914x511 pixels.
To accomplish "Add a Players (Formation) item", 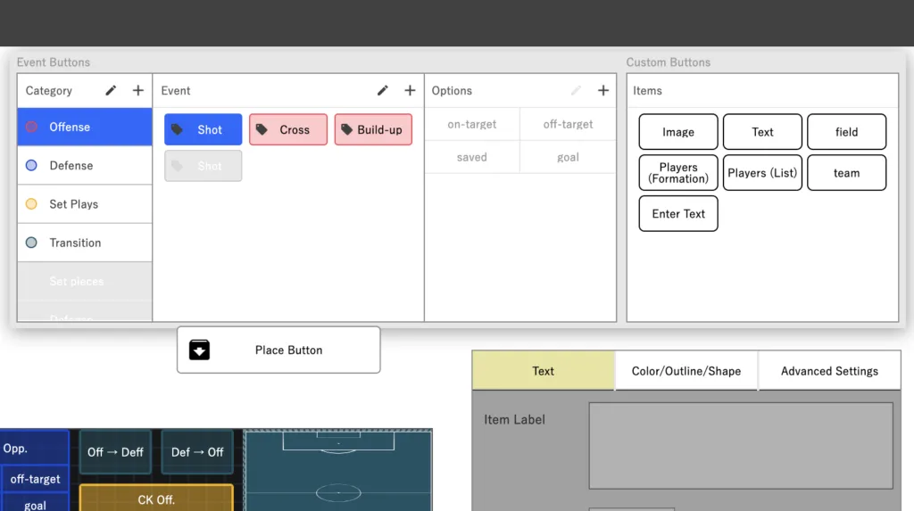I will 678,172.
